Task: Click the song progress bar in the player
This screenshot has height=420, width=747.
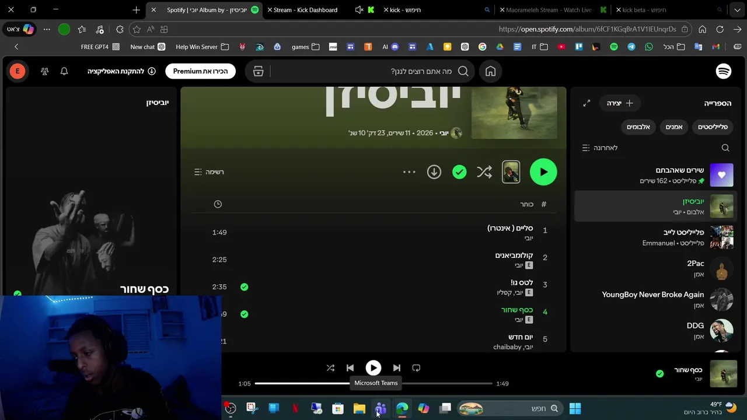Action: click(373, 383)
